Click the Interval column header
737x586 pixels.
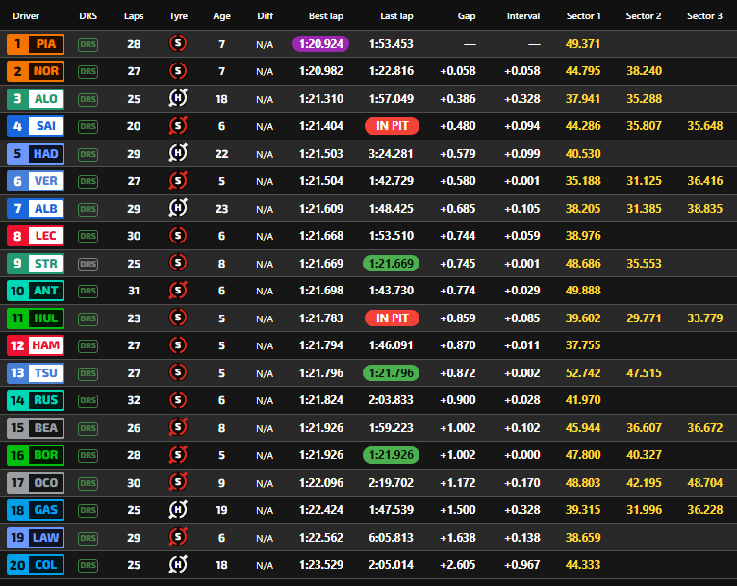coord(523,16)
